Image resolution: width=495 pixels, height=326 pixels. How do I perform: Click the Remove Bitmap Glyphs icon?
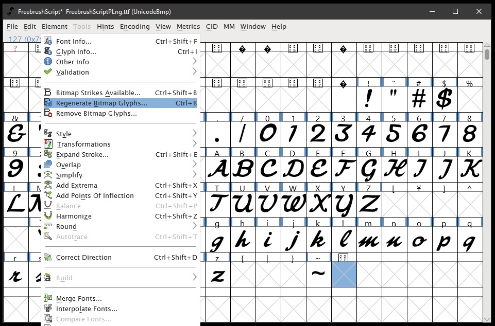click(x=48, y=113)
